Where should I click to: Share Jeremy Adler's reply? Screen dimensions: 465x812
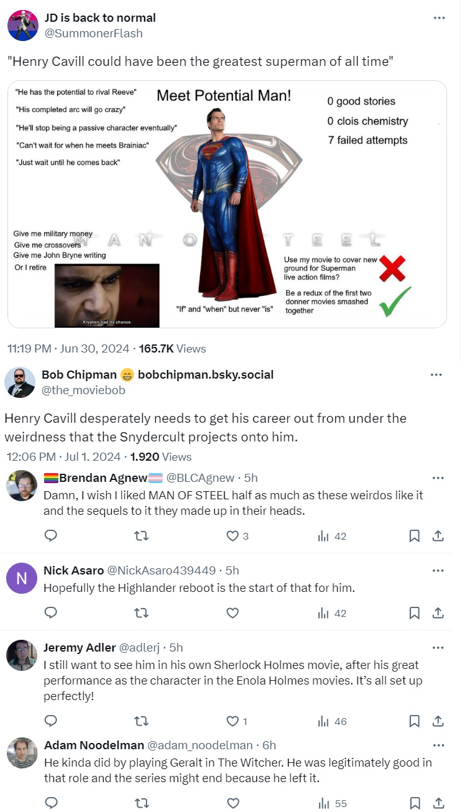(x=438, y=721)
